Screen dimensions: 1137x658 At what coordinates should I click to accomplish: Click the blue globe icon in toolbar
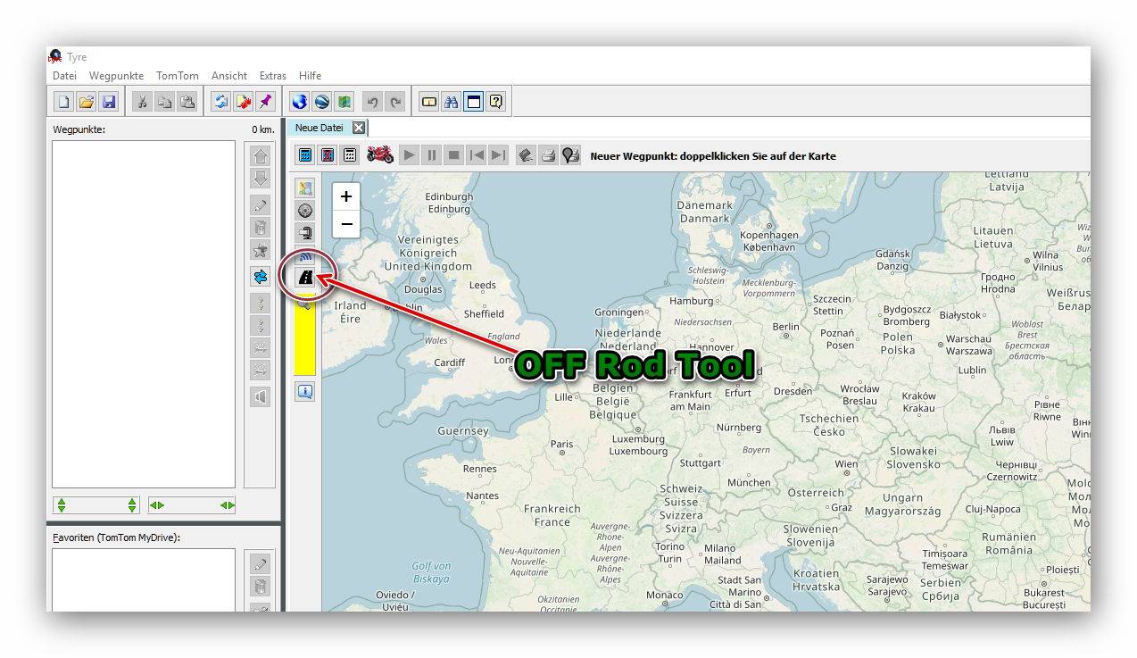pos(300,102)
